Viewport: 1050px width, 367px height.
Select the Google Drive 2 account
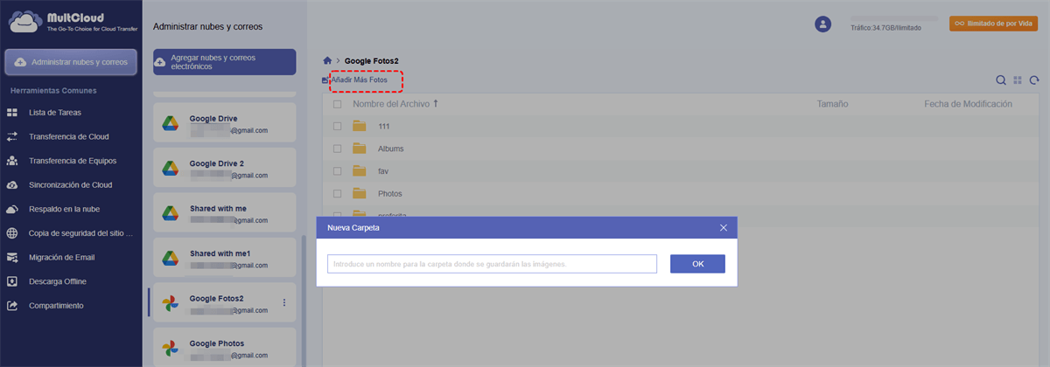(224, 169)
